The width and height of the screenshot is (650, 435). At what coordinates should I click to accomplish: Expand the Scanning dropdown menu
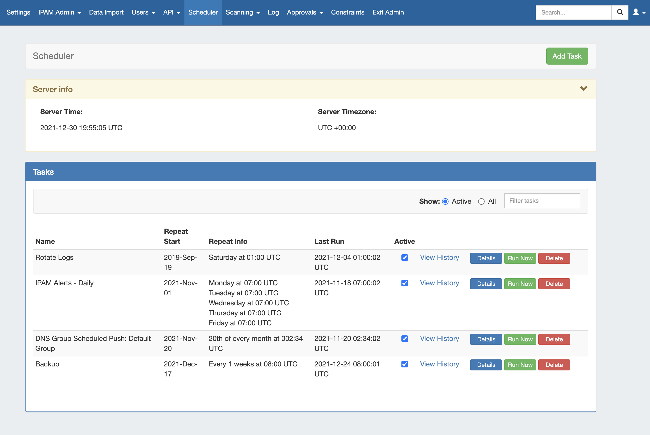point(242,13)
